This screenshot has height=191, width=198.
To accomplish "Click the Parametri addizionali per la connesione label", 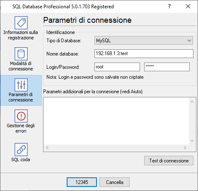I will coord(93,92).
